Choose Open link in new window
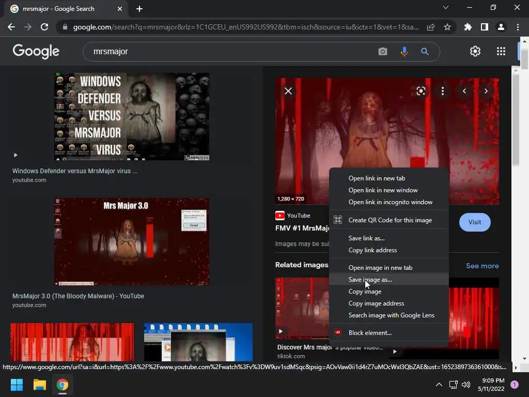 click(388, 190)
